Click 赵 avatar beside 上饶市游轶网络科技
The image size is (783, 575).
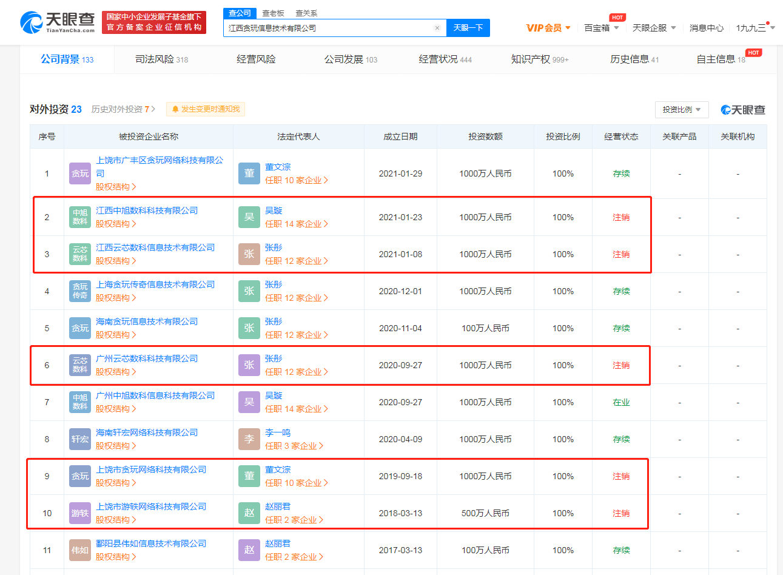tap(249, 513)
